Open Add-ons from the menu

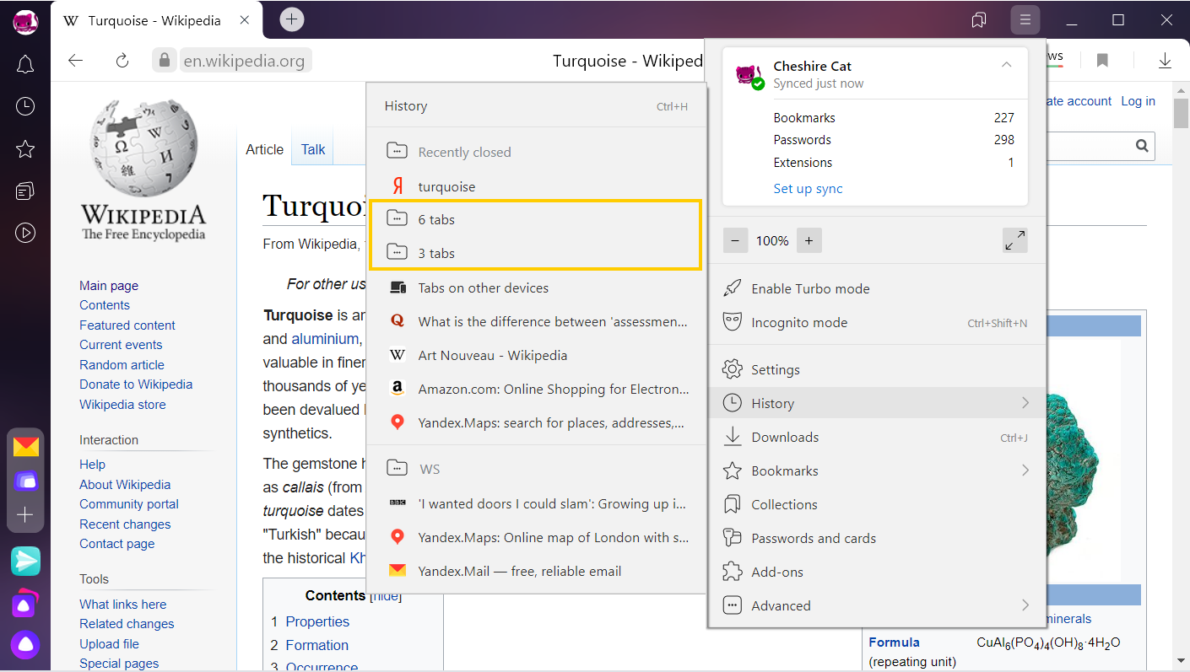tap(878, 572)
